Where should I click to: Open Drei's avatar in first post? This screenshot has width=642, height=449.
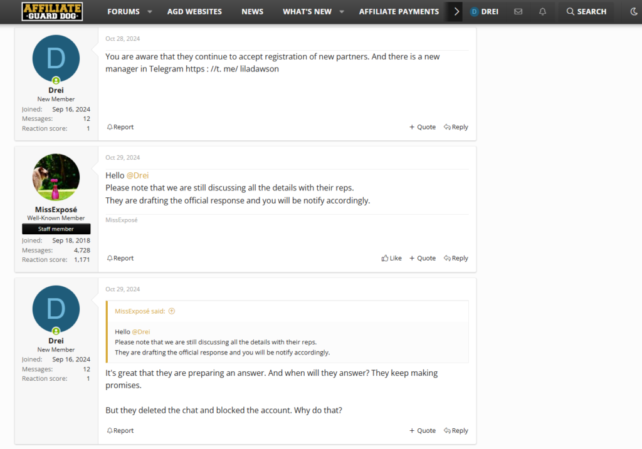[56, 58]
